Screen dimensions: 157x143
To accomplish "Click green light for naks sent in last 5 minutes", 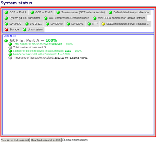I will [10, 54].
